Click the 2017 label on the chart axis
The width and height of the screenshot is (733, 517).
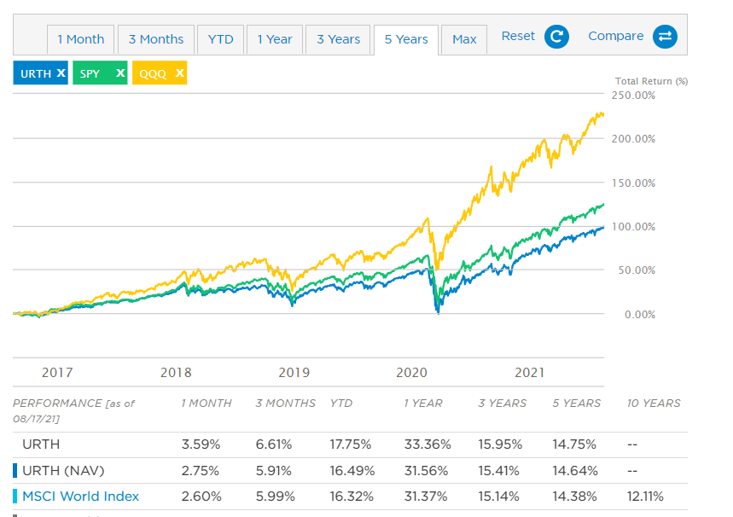57,373
